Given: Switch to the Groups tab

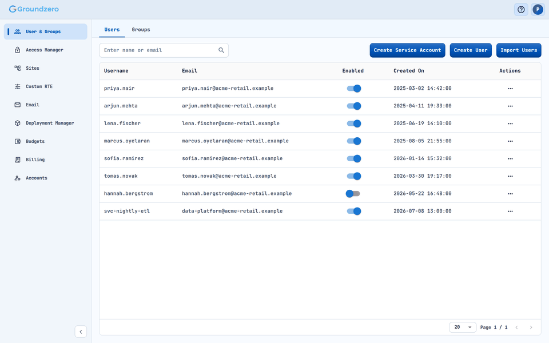Looking at the screenshot, I should tap(141, 30).
